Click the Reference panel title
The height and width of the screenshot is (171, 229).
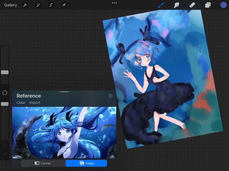click(29, 96)
